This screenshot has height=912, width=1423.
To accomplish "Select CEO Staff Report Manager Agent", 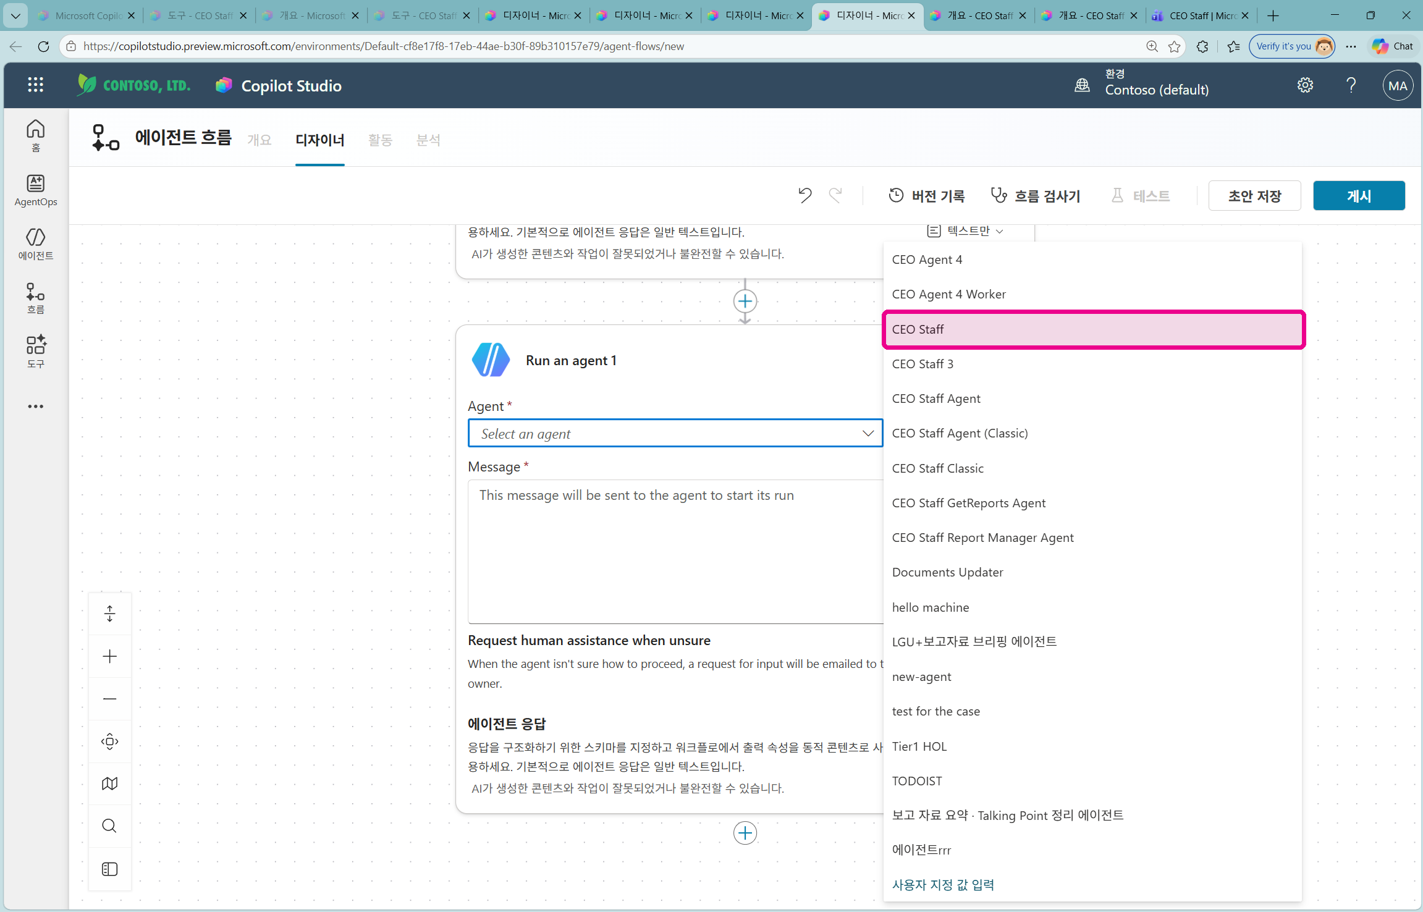I will (x=1092, y=538).
